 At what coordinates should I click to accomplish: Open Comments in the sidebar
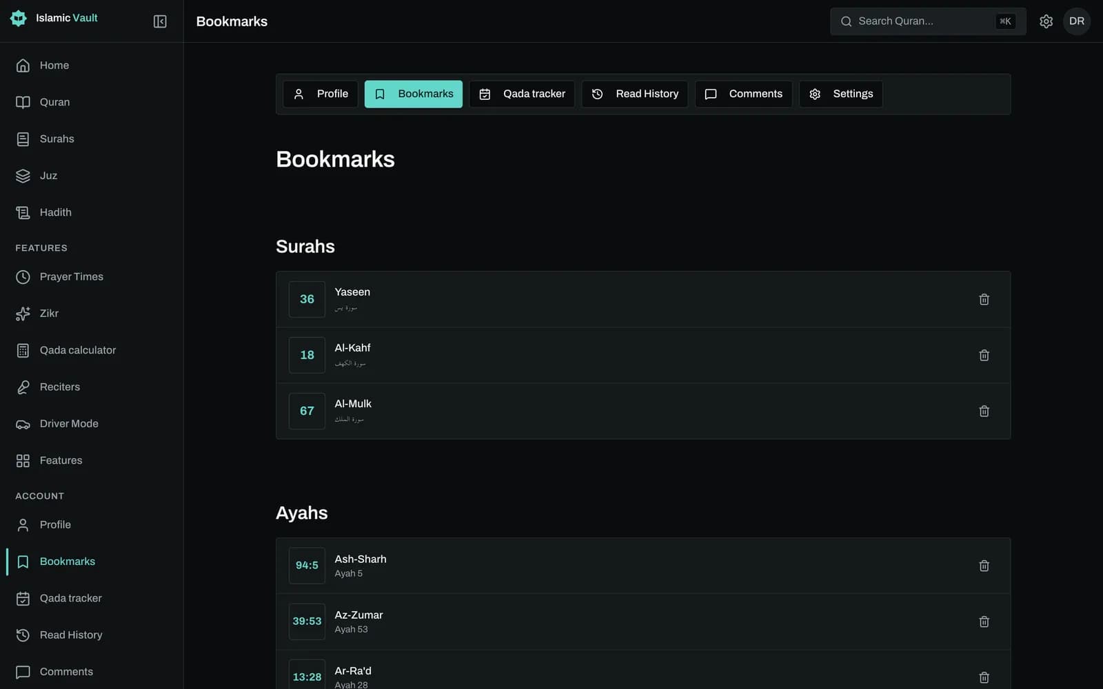coord(92,672)
